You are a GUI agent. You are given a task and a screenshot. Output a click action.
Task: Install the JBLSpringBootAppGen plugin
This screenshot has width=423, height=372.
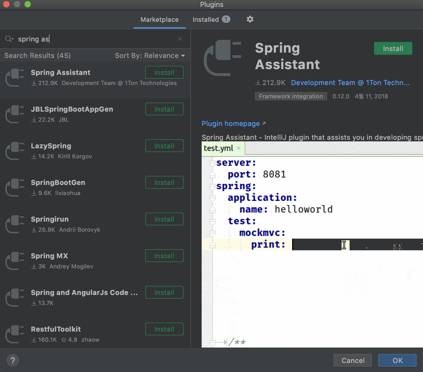tap(164, 109)
